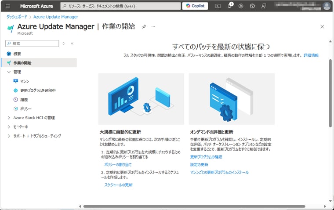
Task: Click ポリシーの割り当て link
Action: 118,165
